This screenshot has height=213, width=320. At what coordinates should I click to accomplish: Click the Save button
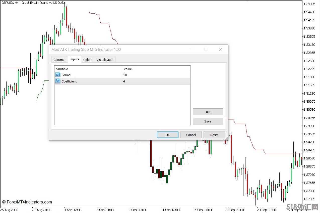tap(208, 121)
